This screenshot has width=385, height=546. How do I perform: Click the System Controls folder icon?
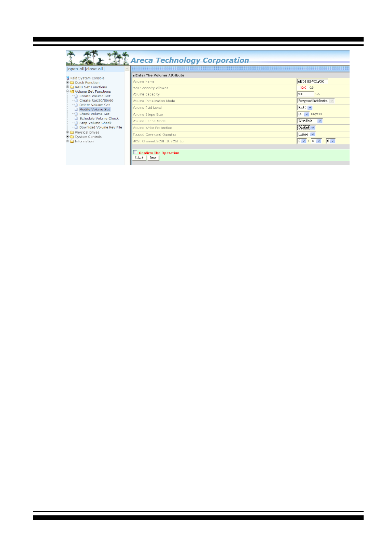point(72,137)
